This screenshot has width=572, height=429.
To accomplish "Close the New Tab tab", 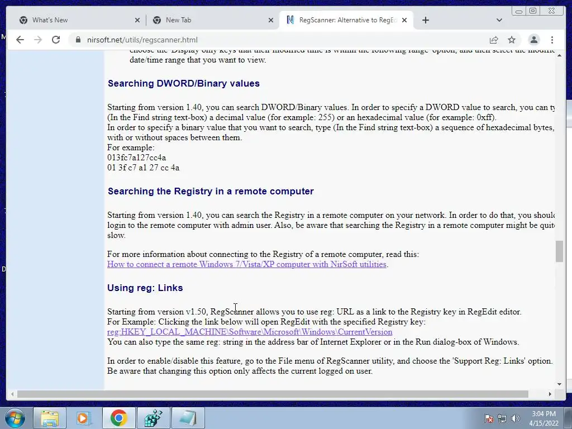I will tap(271, 20).
